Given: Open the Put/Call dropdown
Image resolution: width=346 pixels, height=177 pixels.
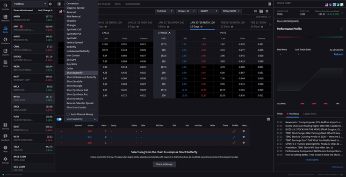Looking at the screenshot, I should click(165, 11).
